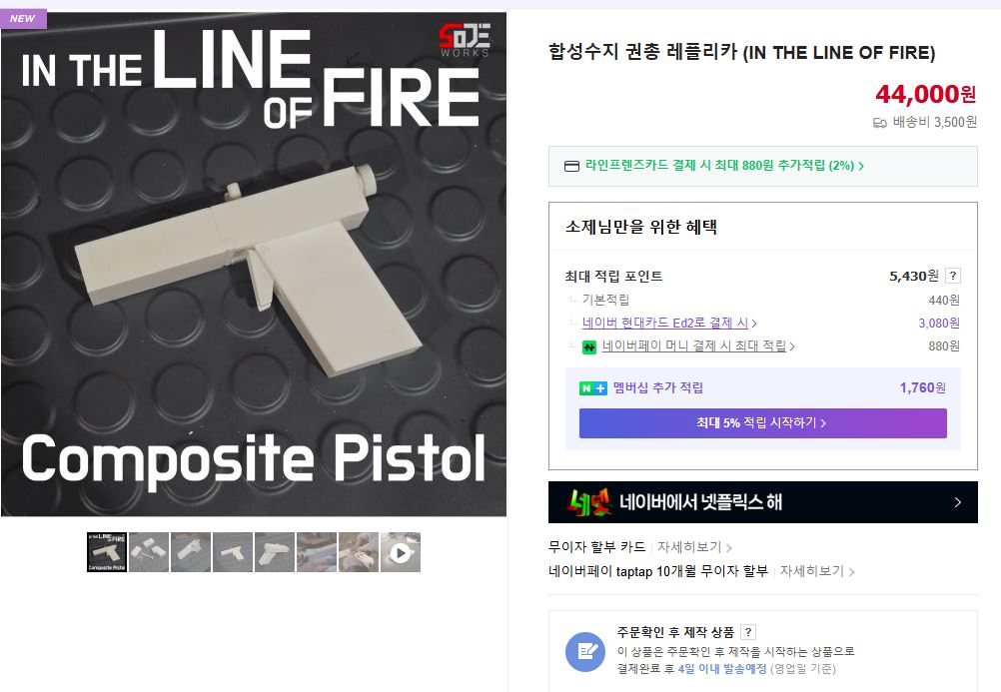This screenshot has height=692, width=1001.
Task: Select the second product thumbnail with disassembled parts
Action: point(149,552)
